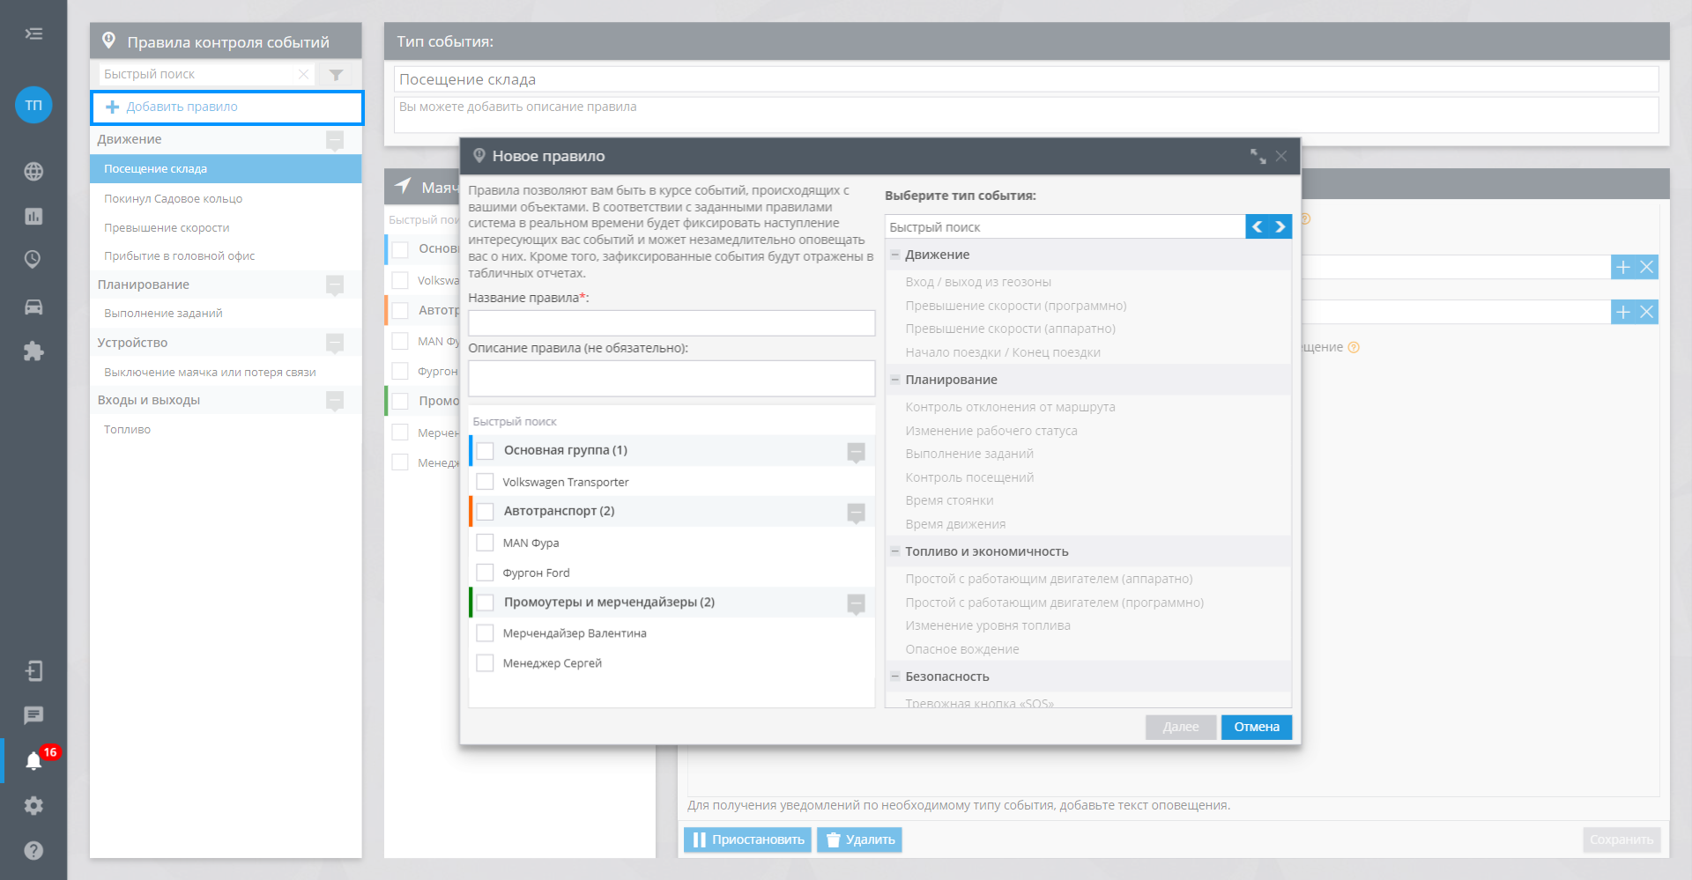Viewport: 1692px width, 880px height.
Task: Select the Покинул Садовое кольцо rule
Action: coord(174,199)
